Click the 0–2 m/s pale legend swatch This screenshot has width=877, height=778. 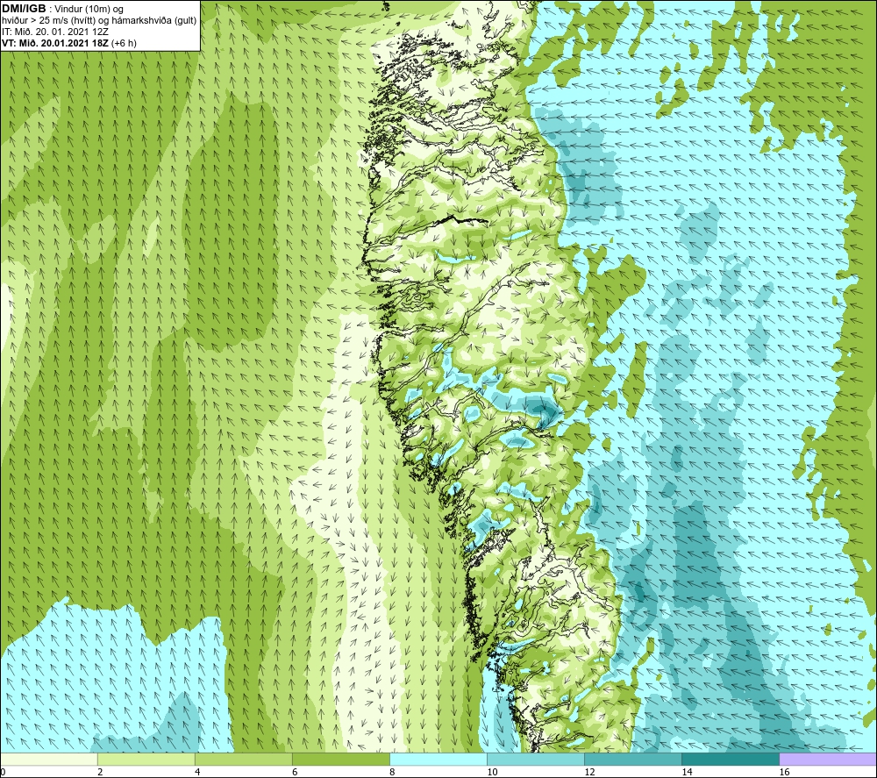(x=49, y=759)
